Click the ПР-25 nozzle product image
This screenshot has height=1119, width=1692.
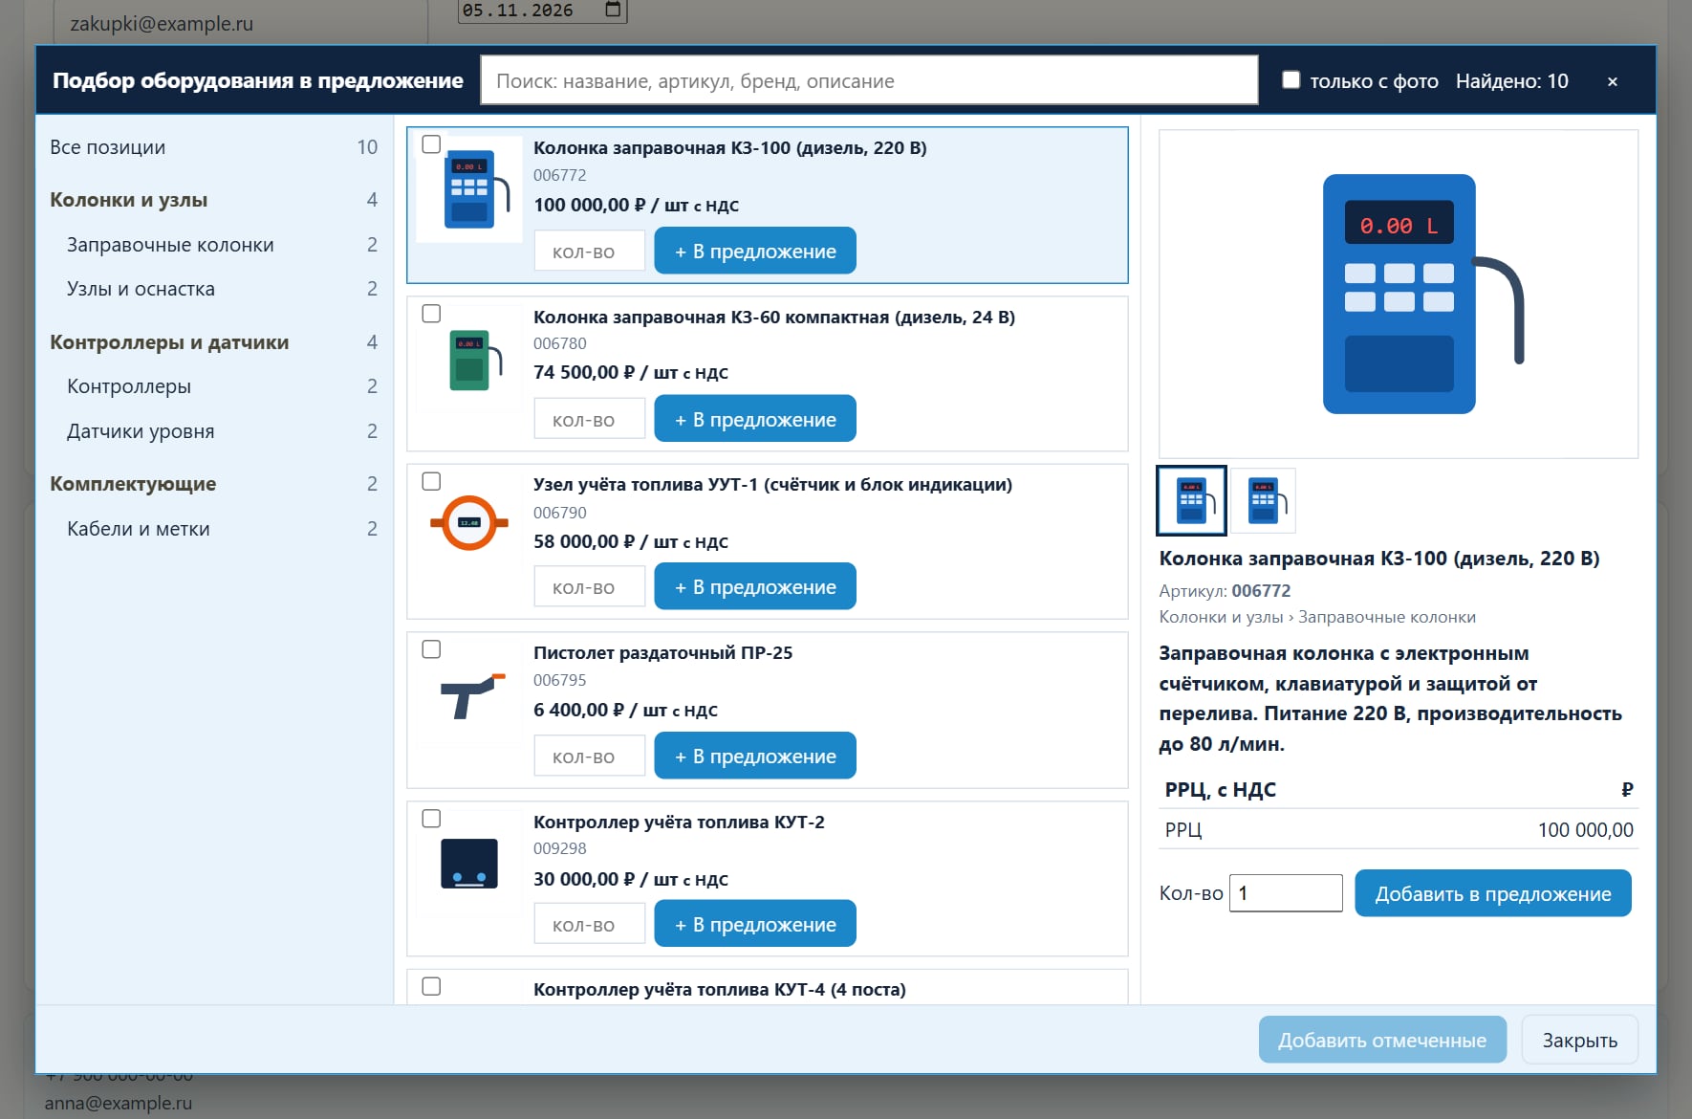(x=469, y=695)
